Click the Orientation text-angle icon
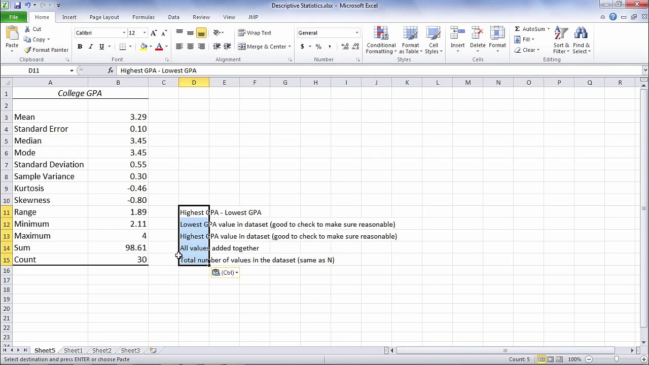Viewport: 649px width, 365px height. click(x=217, y=33)
